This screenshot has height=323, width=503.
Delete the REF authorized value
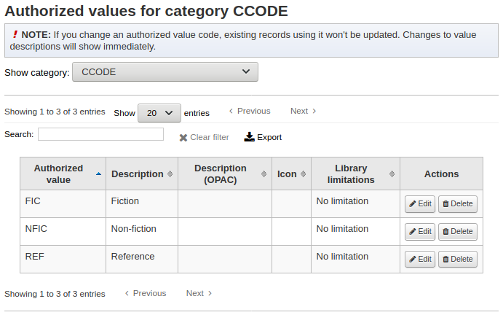(x=458, y=260)
